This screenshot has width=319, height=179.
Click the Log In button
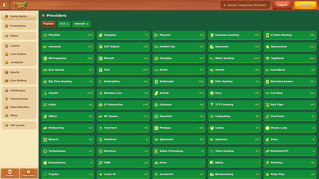282,5
